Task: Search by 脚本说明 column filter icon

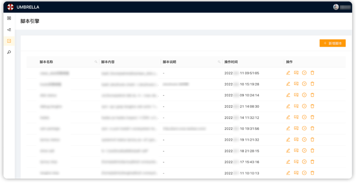Action: click(x=219, y=62)
